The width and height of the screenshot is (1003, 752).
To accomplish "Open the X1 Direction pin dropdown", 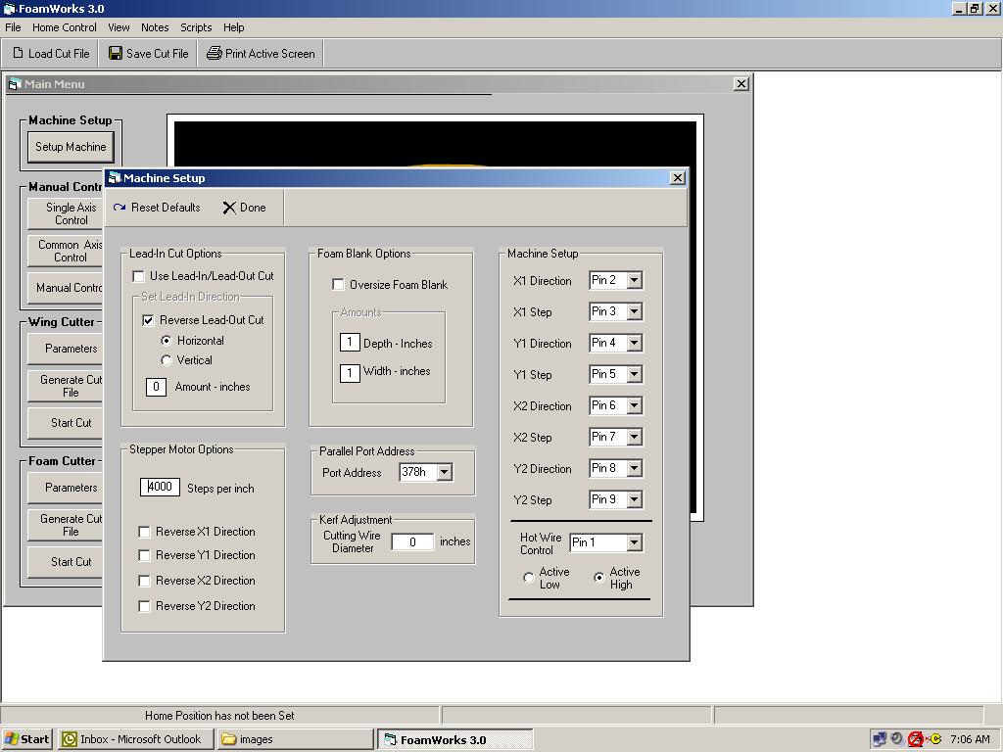I will tap(636, 281).
